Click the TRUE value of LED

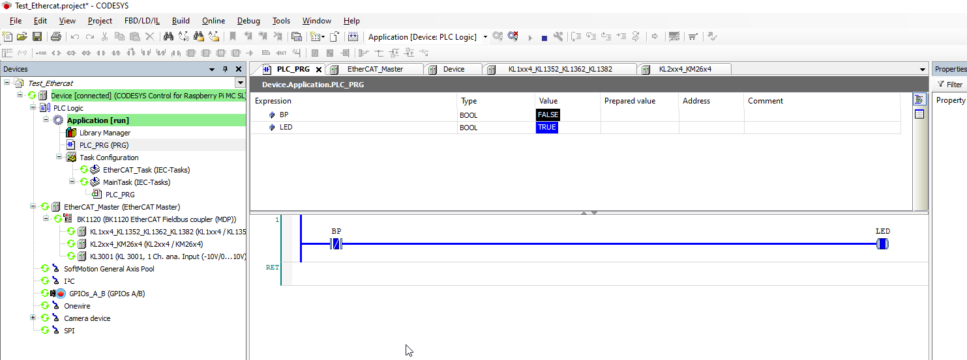(x=547, y=128)
